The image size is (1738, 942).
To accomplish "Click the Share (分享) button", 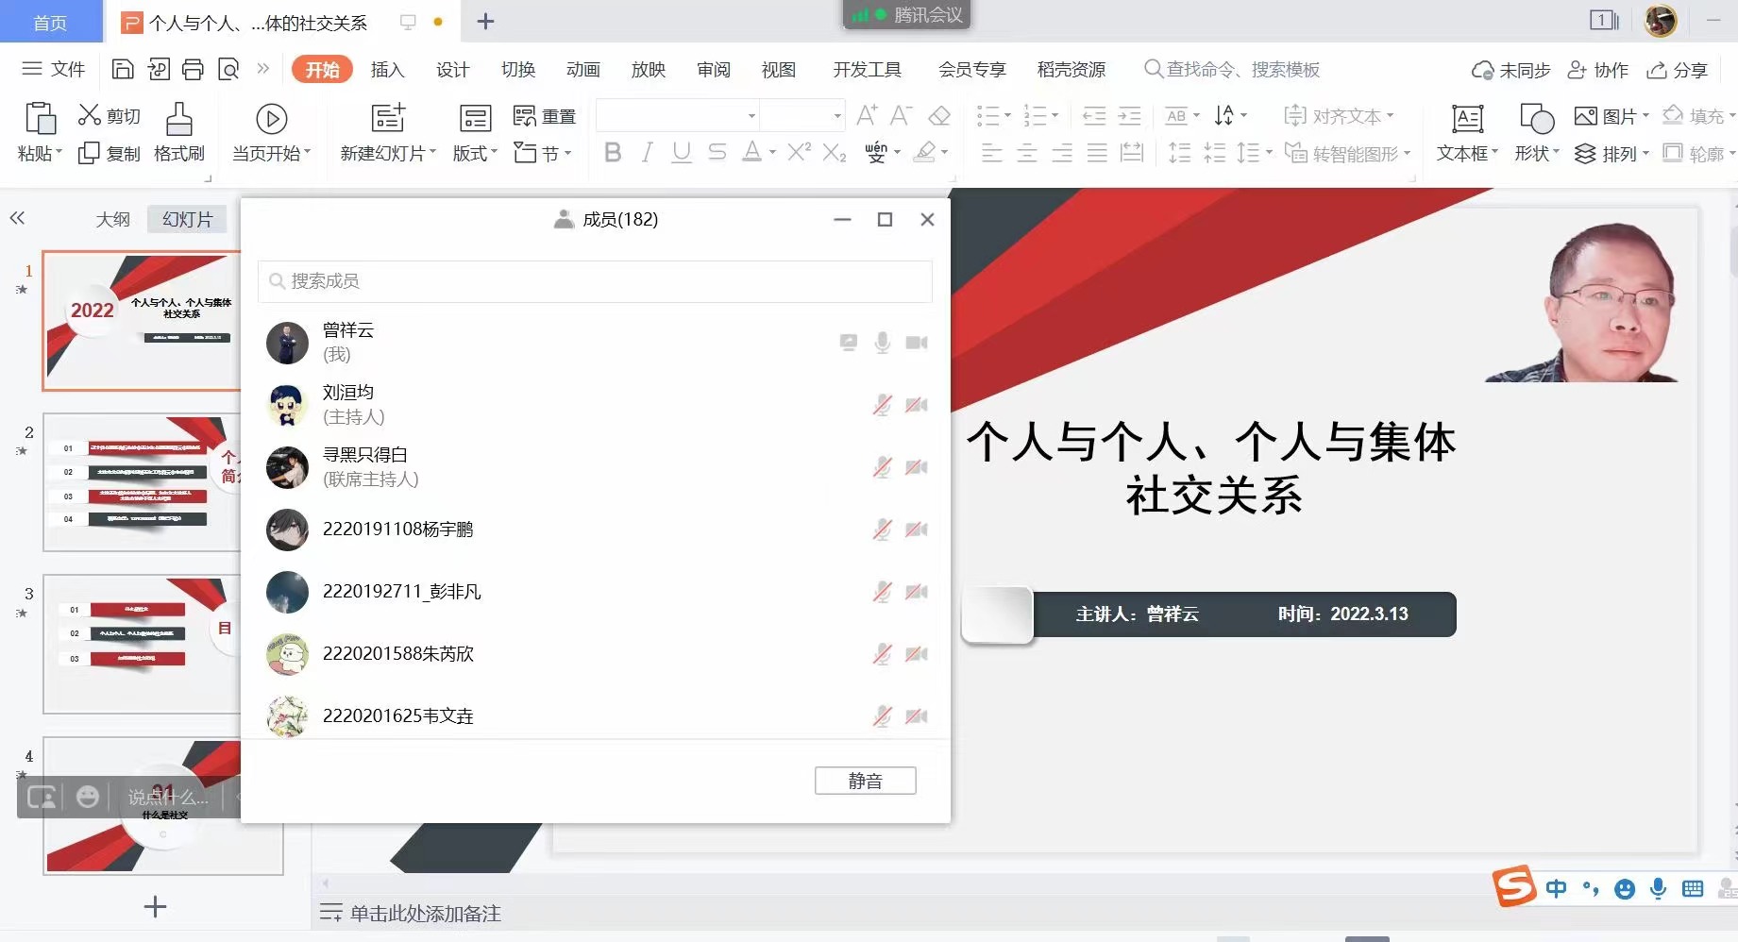I will pyautogui.click(x=1678, y=70).
